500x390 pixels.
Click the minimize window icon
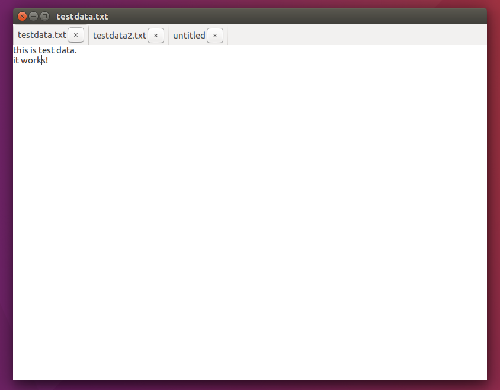click(x=33, y=16)
